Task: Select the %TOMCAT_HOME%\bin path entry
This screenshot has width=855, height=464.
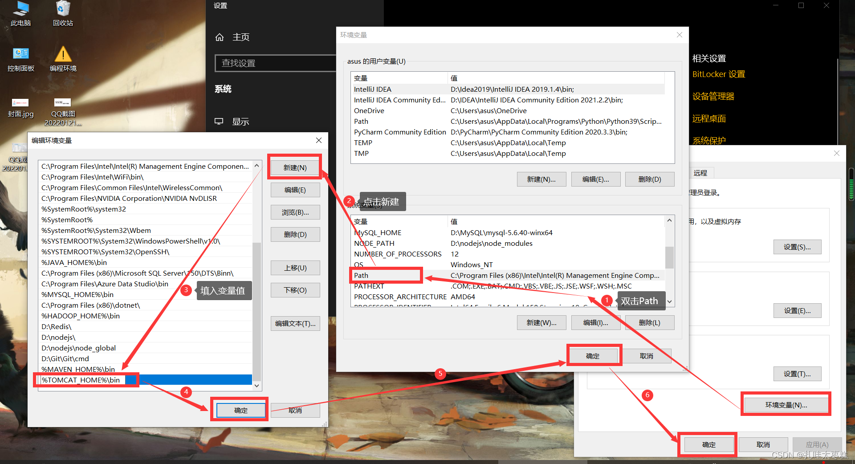Action: [145, 380]
